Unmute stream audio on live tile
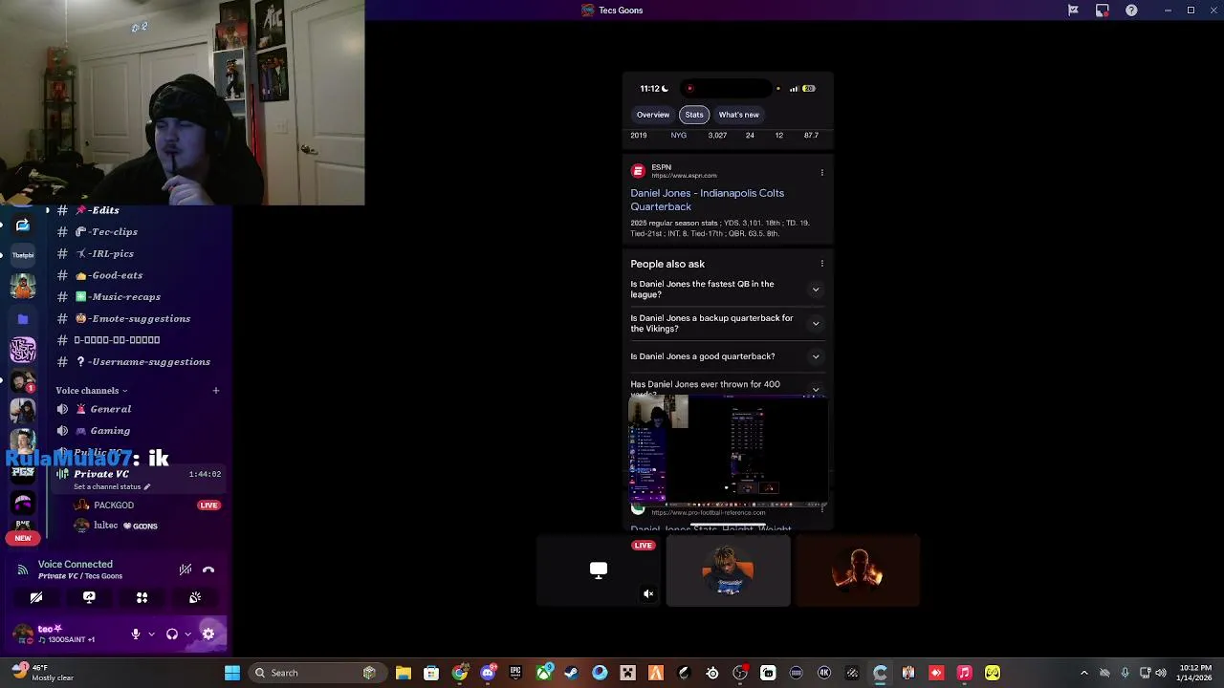1224x688 pixels. point(648,594)
